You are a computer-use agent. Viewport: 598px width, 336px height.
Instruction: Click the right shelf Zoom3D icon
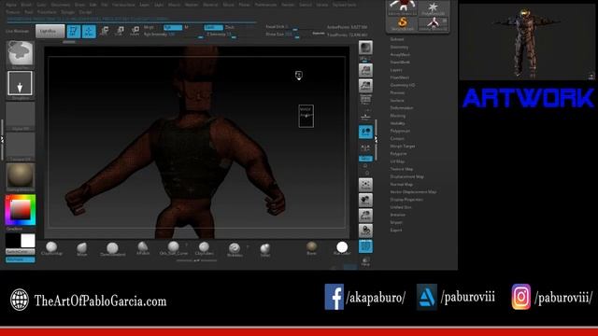click(x=365, y=216)
